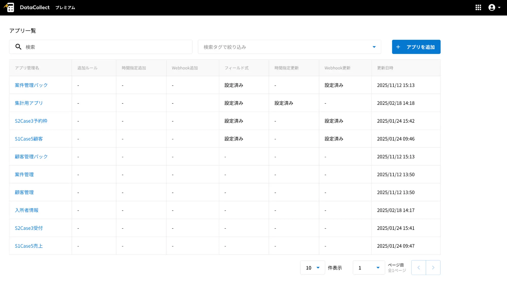The width and height of the screenshot is (507, 288).
Task: Click the プレミアム label in the header
Action: (x=65, y=8)
